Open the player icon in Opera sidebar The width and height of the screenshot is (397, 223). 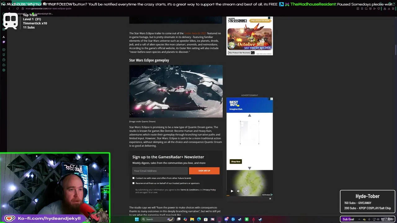pyautogui.click(x=4, y=50)
